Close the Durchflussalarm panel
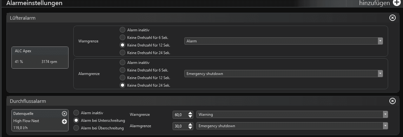 click(393, 101)
